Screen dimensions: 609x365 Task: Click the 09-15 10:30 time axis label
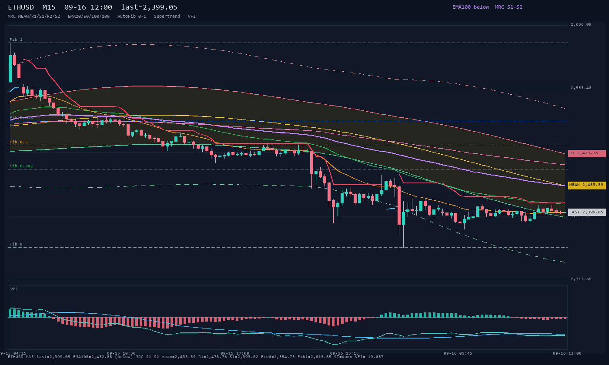[x=121, y=353]
